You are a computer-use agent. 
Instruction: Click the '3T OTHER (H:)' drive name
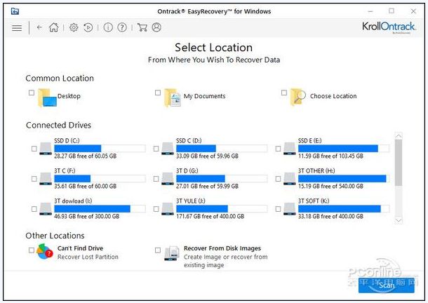tap(316, 171)
